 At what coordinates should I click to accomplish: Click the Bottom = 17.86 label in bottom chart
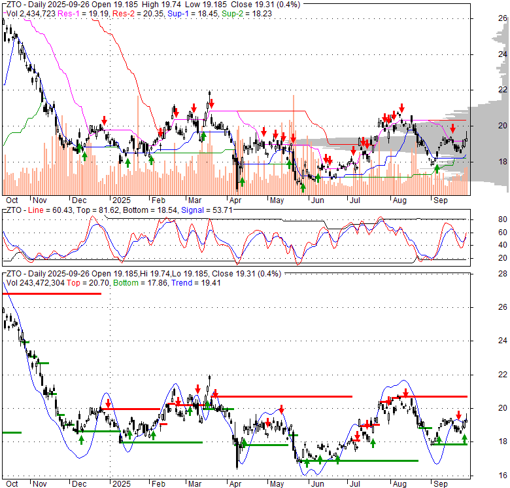[141, 283]
